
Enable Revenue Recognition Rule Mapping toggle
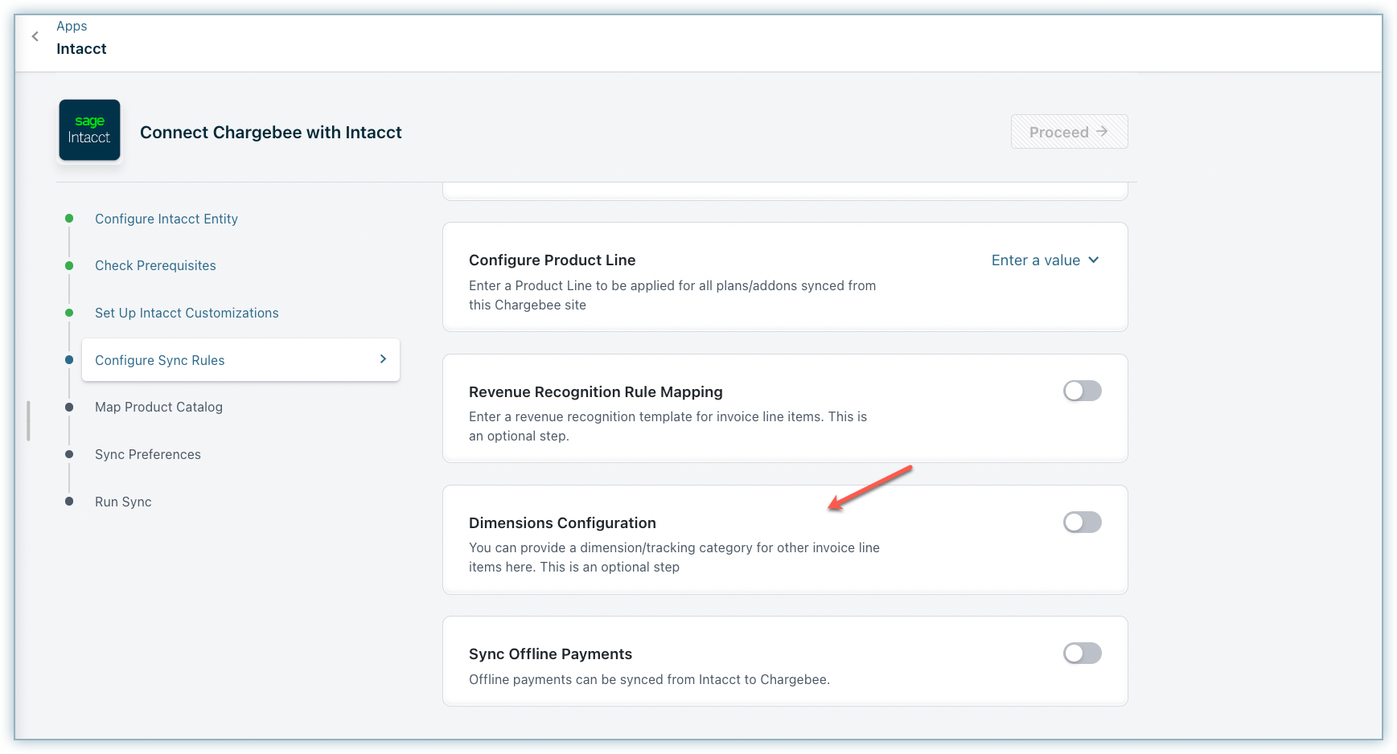1082,391
